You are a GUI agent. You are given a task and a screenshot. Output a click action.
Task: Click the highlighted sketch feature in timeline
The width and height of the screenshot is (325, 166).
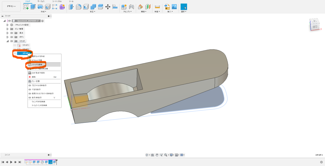50,162
